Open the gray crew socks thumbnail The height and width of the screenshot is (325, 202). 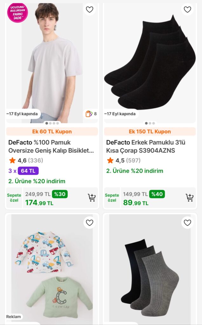150,267
